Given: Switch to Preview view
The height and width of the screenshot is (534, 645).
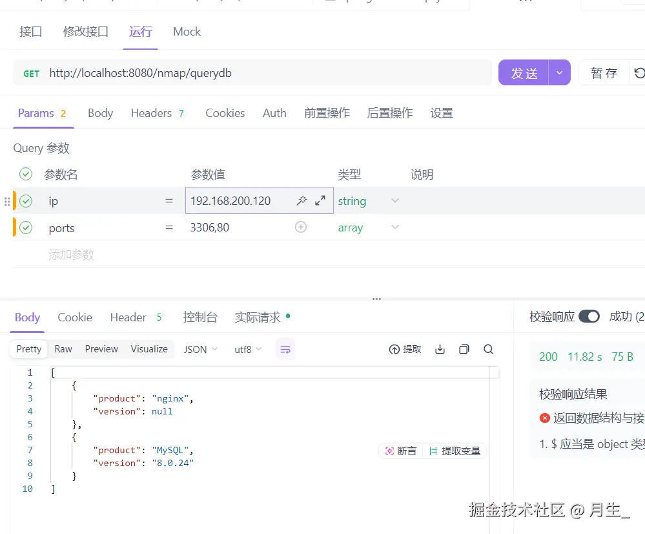Looking at the screenshot, I should (101, 349).
